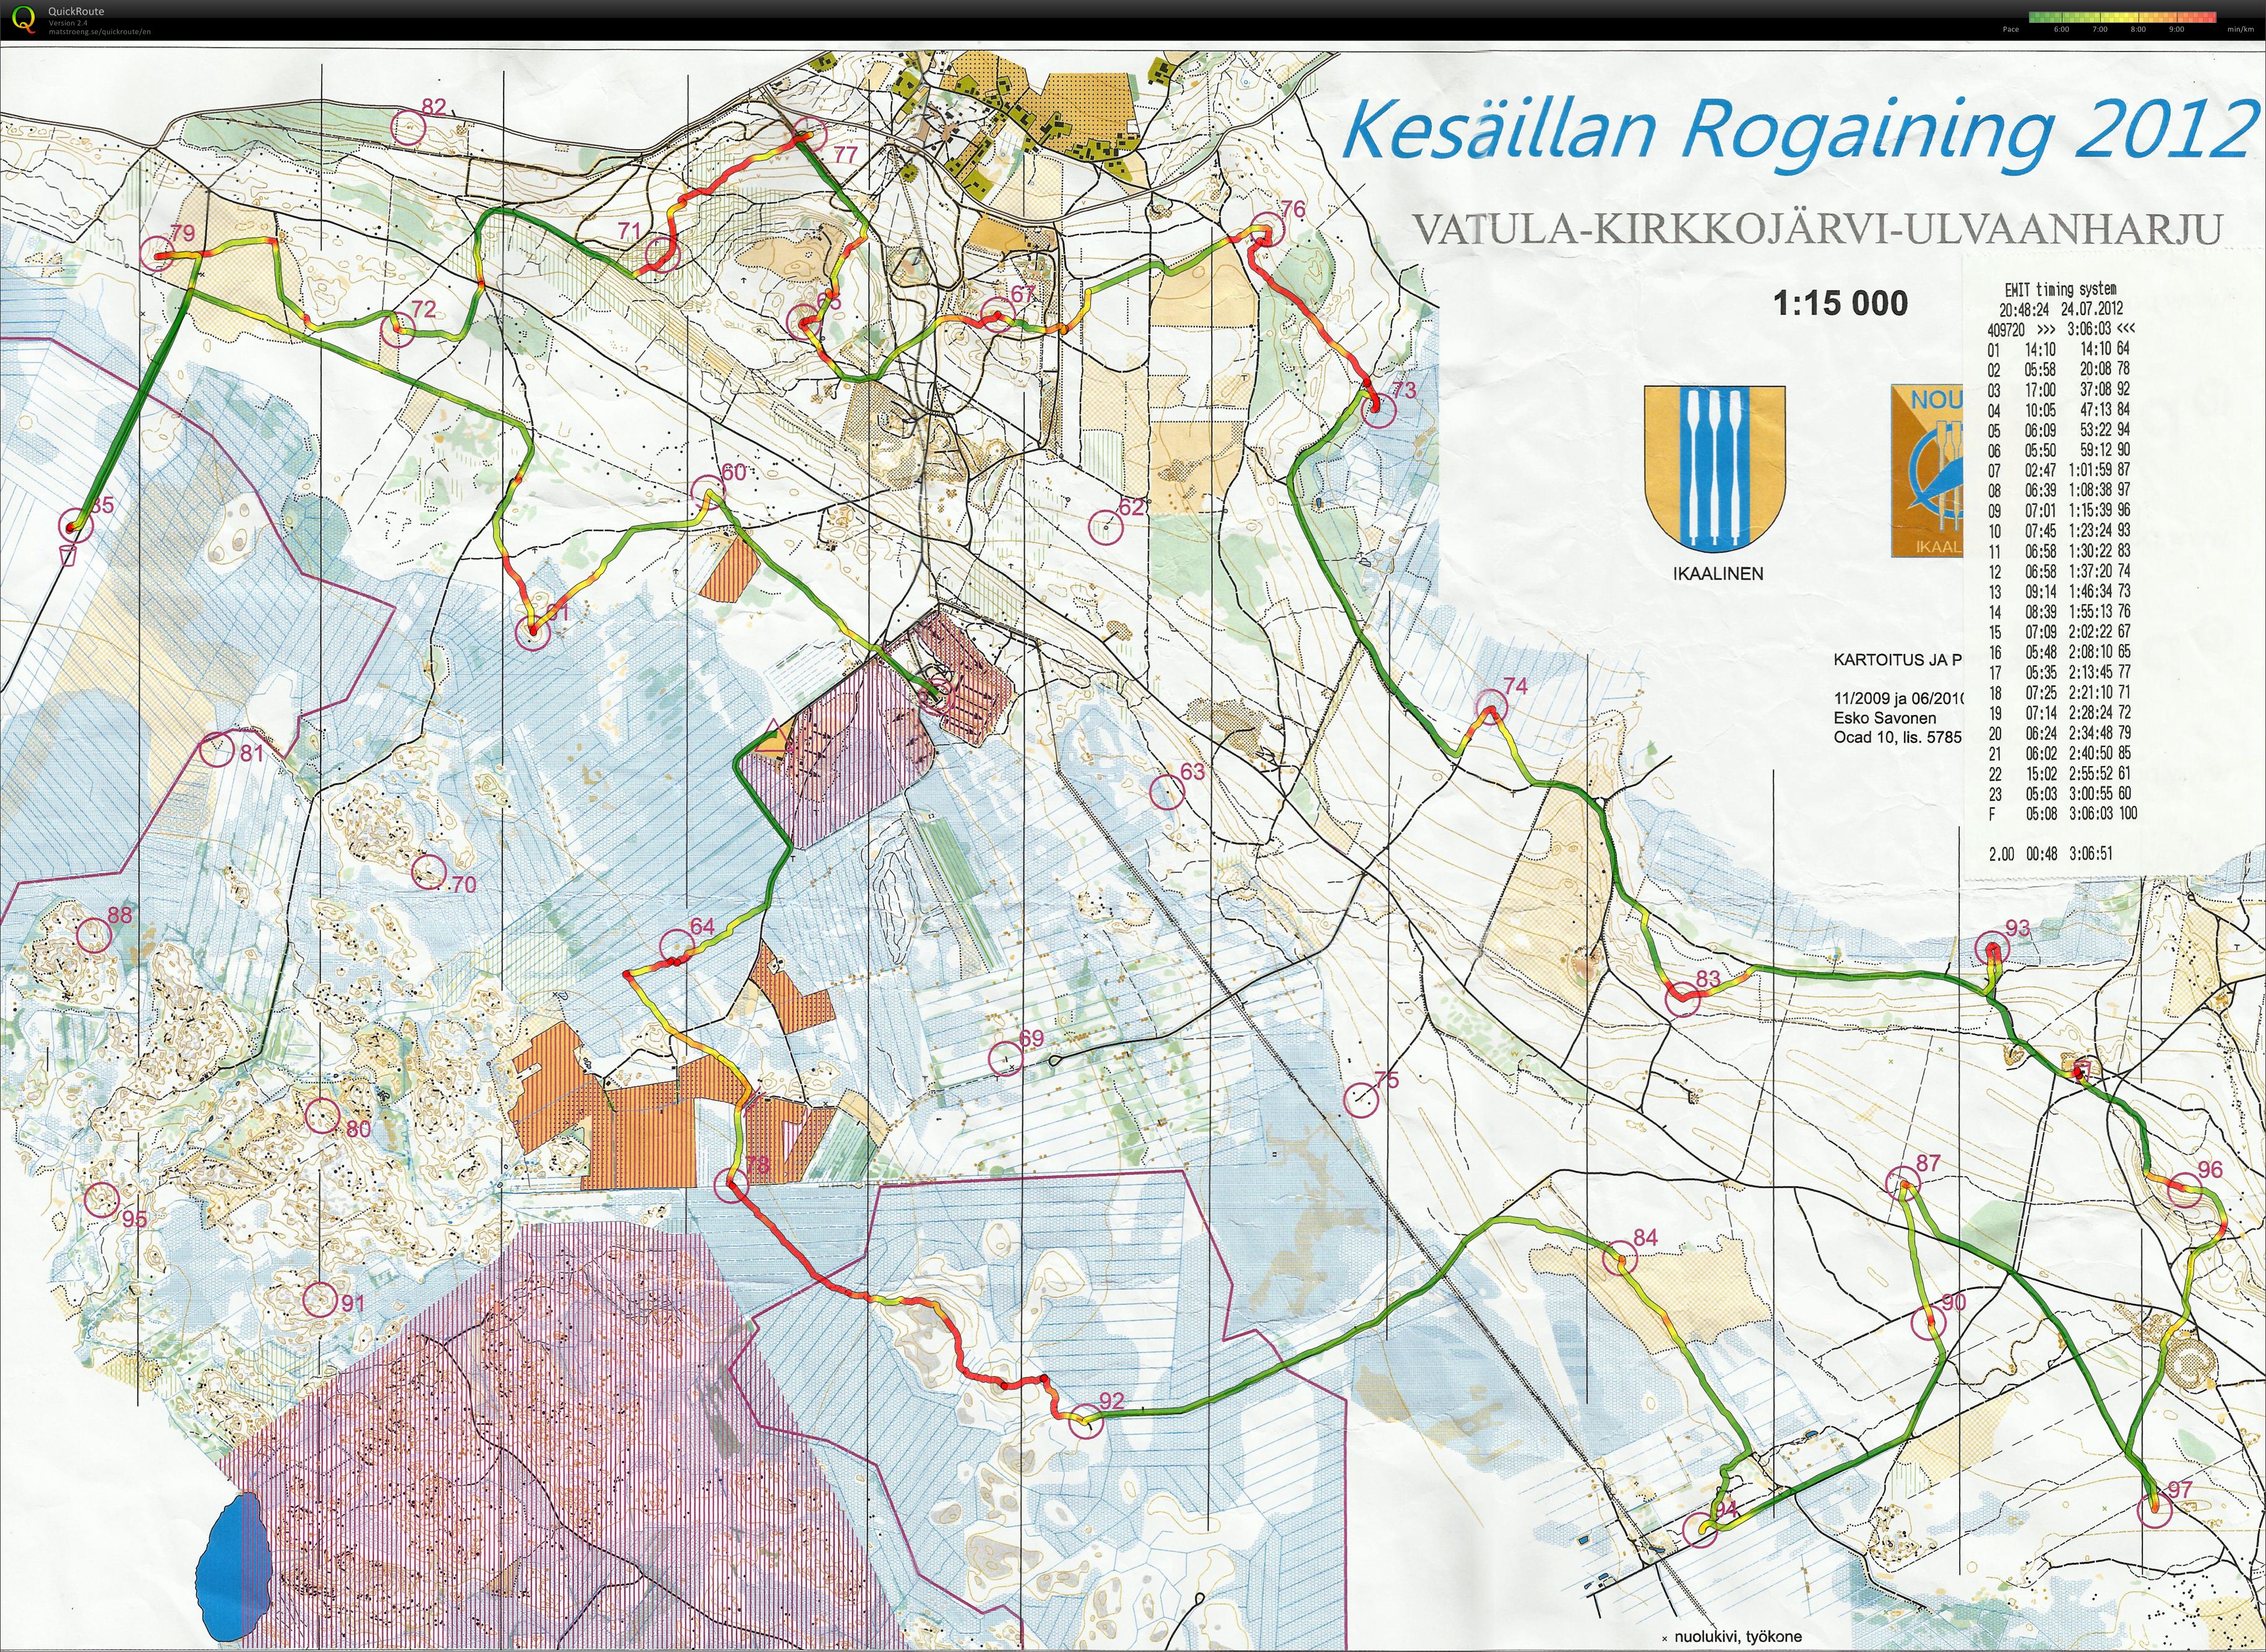Image resolution: width=2266 pixels, height=1652 pixels.
Task: Select control circle 88
Action: pos(94,935)
